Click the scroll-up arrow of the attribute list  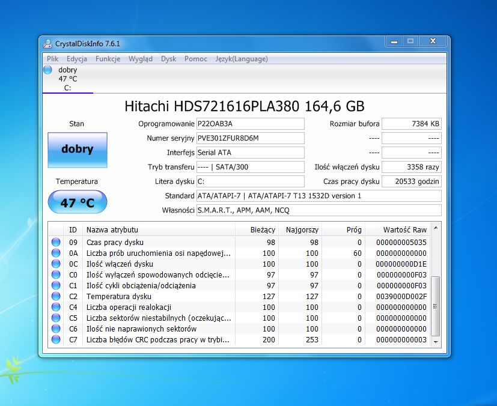click(436, 228)
